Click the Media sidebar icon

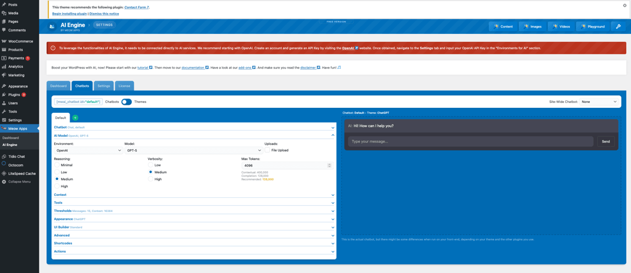coord(4,13)
